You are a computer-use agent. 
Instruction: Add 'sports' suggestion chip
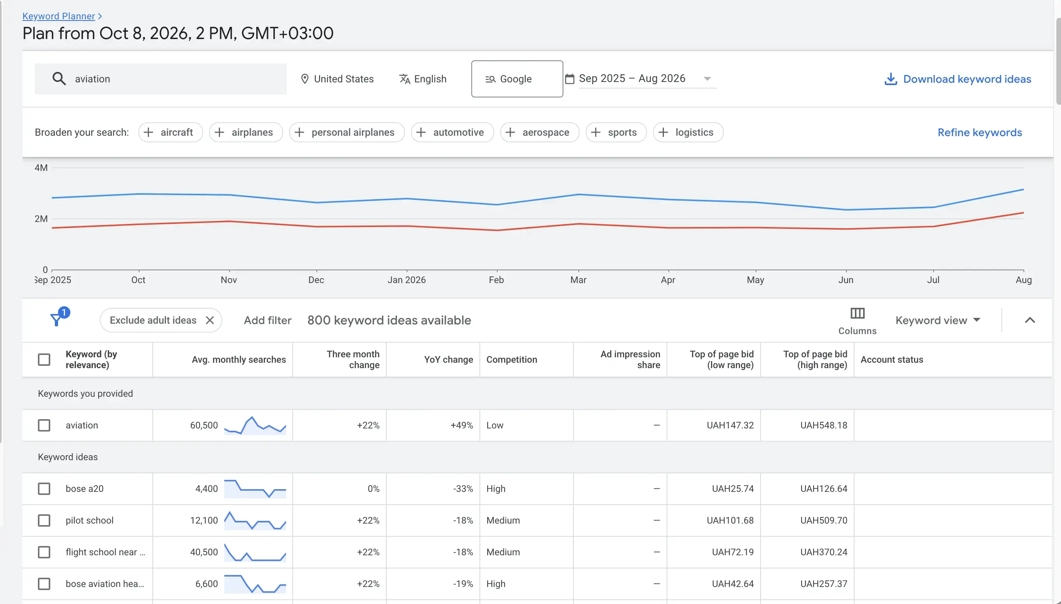pyautogui.click(x=616, y=132)
